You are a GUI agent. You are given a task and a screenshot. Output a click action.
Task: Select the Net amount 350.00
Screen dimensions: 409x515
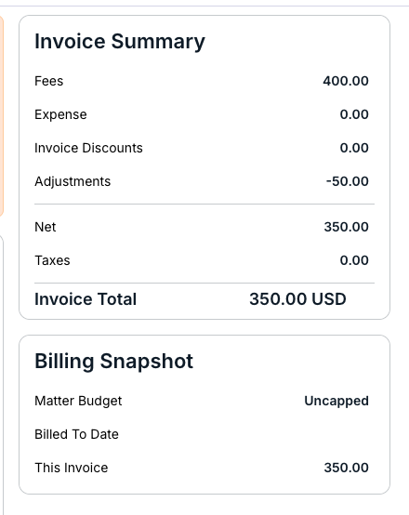pyautogui.click(x=346, y=227)
